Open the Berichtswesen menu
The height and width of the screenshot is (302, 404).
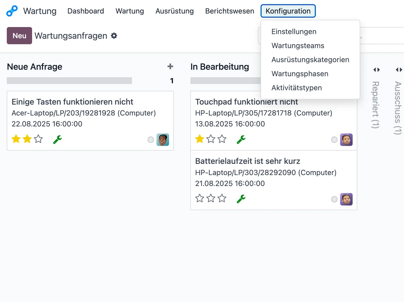[230, 11]
